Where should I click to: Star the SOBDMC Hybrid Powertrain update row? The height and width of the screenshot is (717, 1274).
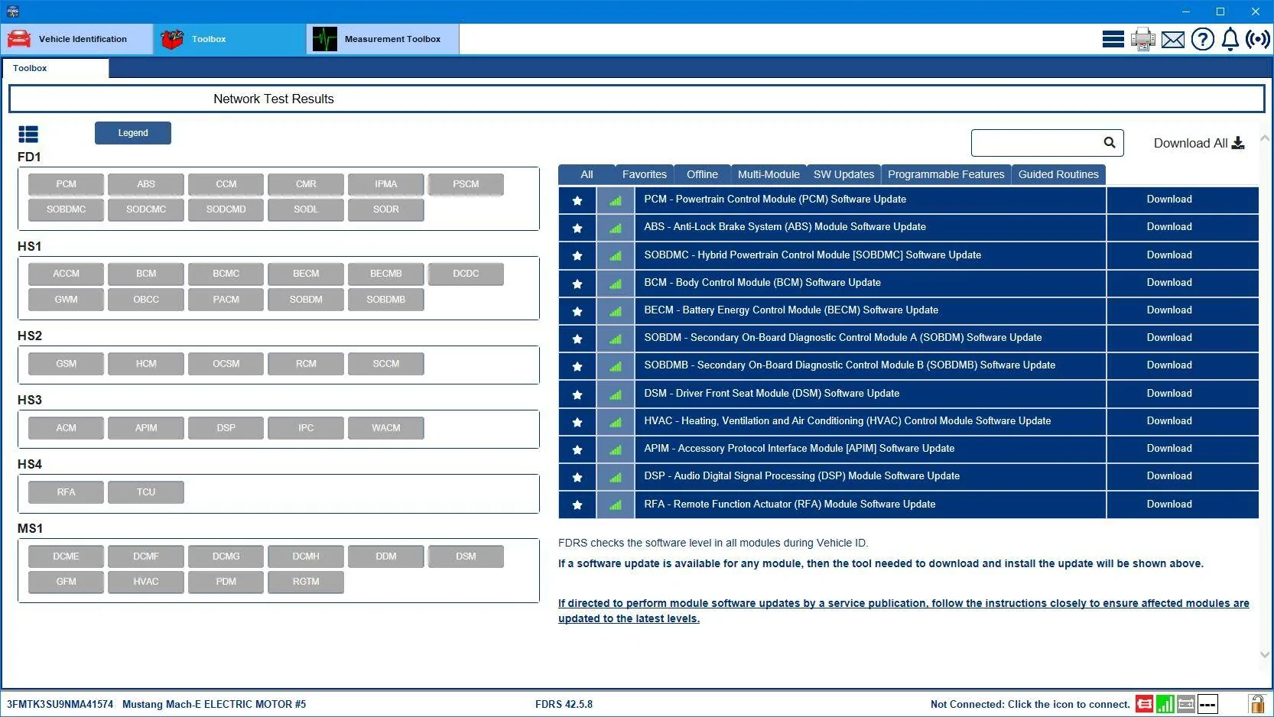click(577, 255)
